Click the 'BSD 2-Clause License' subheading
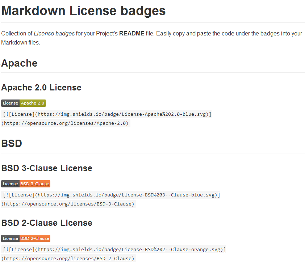This screenshot has width=305, height=267. coord(47,223)
